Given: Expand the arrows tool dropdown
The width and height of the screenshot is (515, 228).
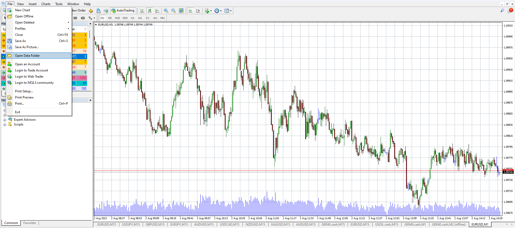Looking at the screenshot, I should (94, 18).
